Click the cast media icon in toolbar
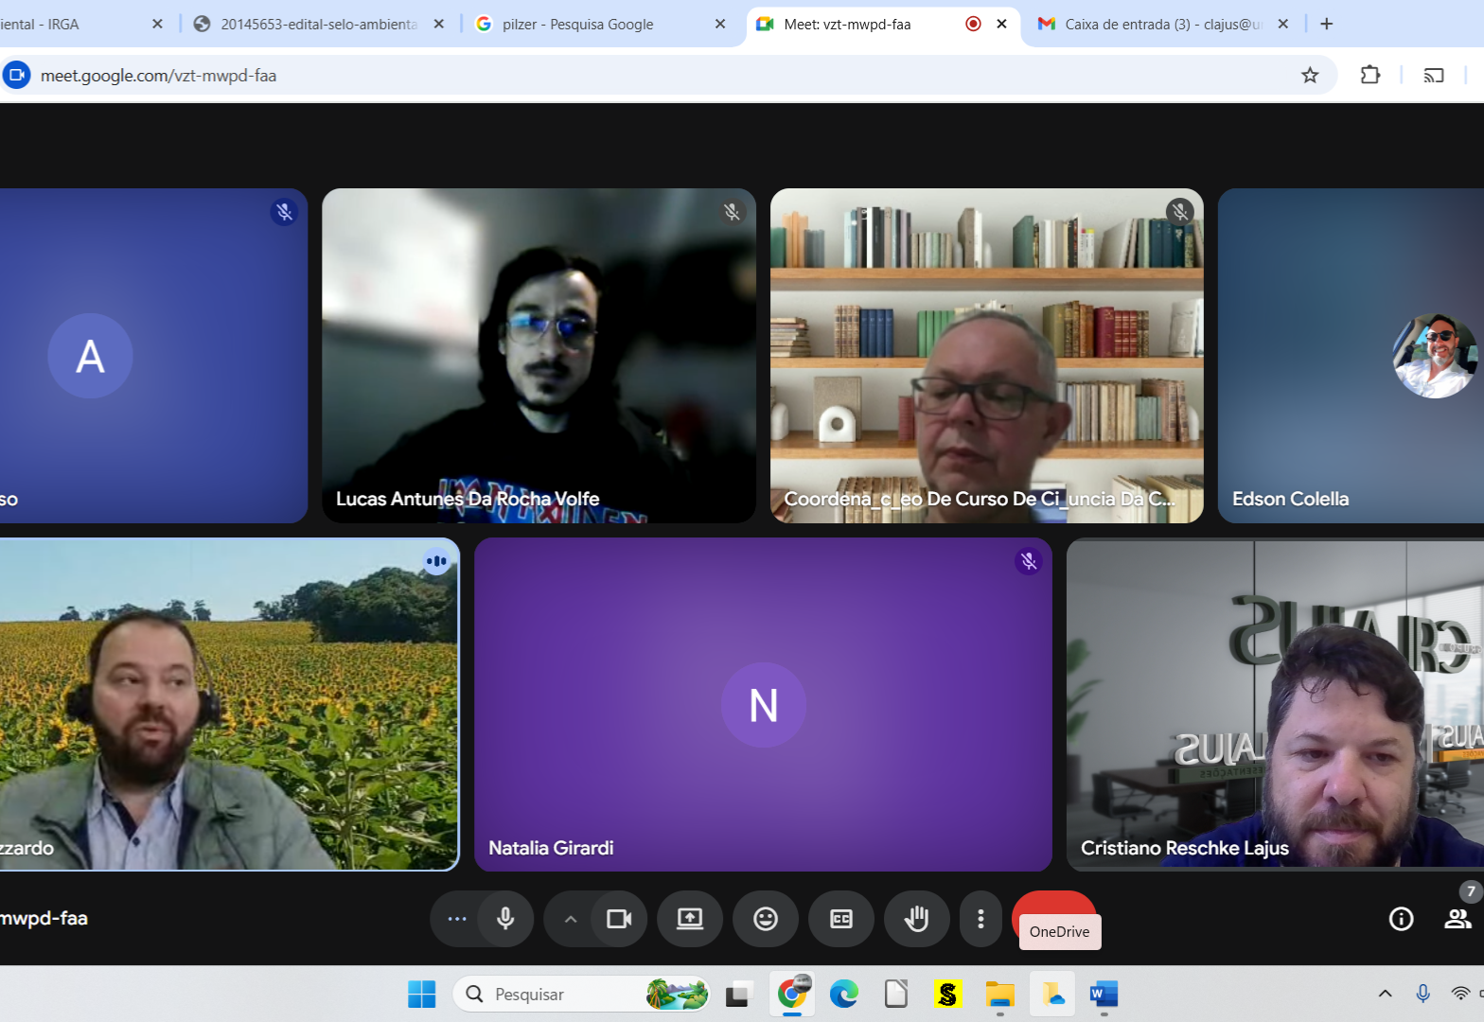1484x1022 pixels. (1434, 76)
